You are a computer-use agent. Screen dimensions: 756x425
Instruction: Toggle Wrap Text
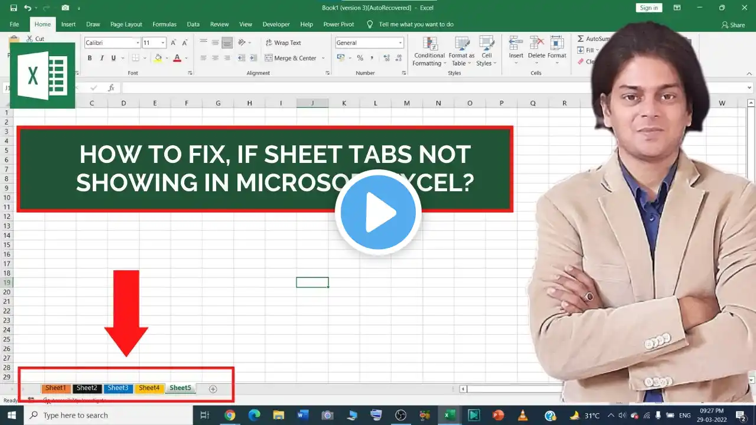(x=283, y=42)
